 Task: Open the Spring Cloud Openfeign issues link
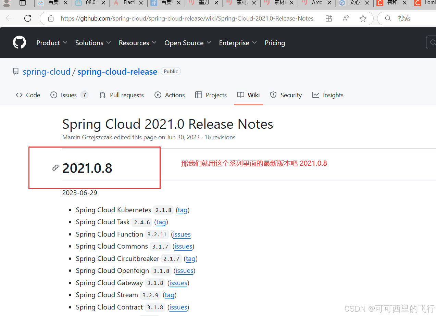184,271
